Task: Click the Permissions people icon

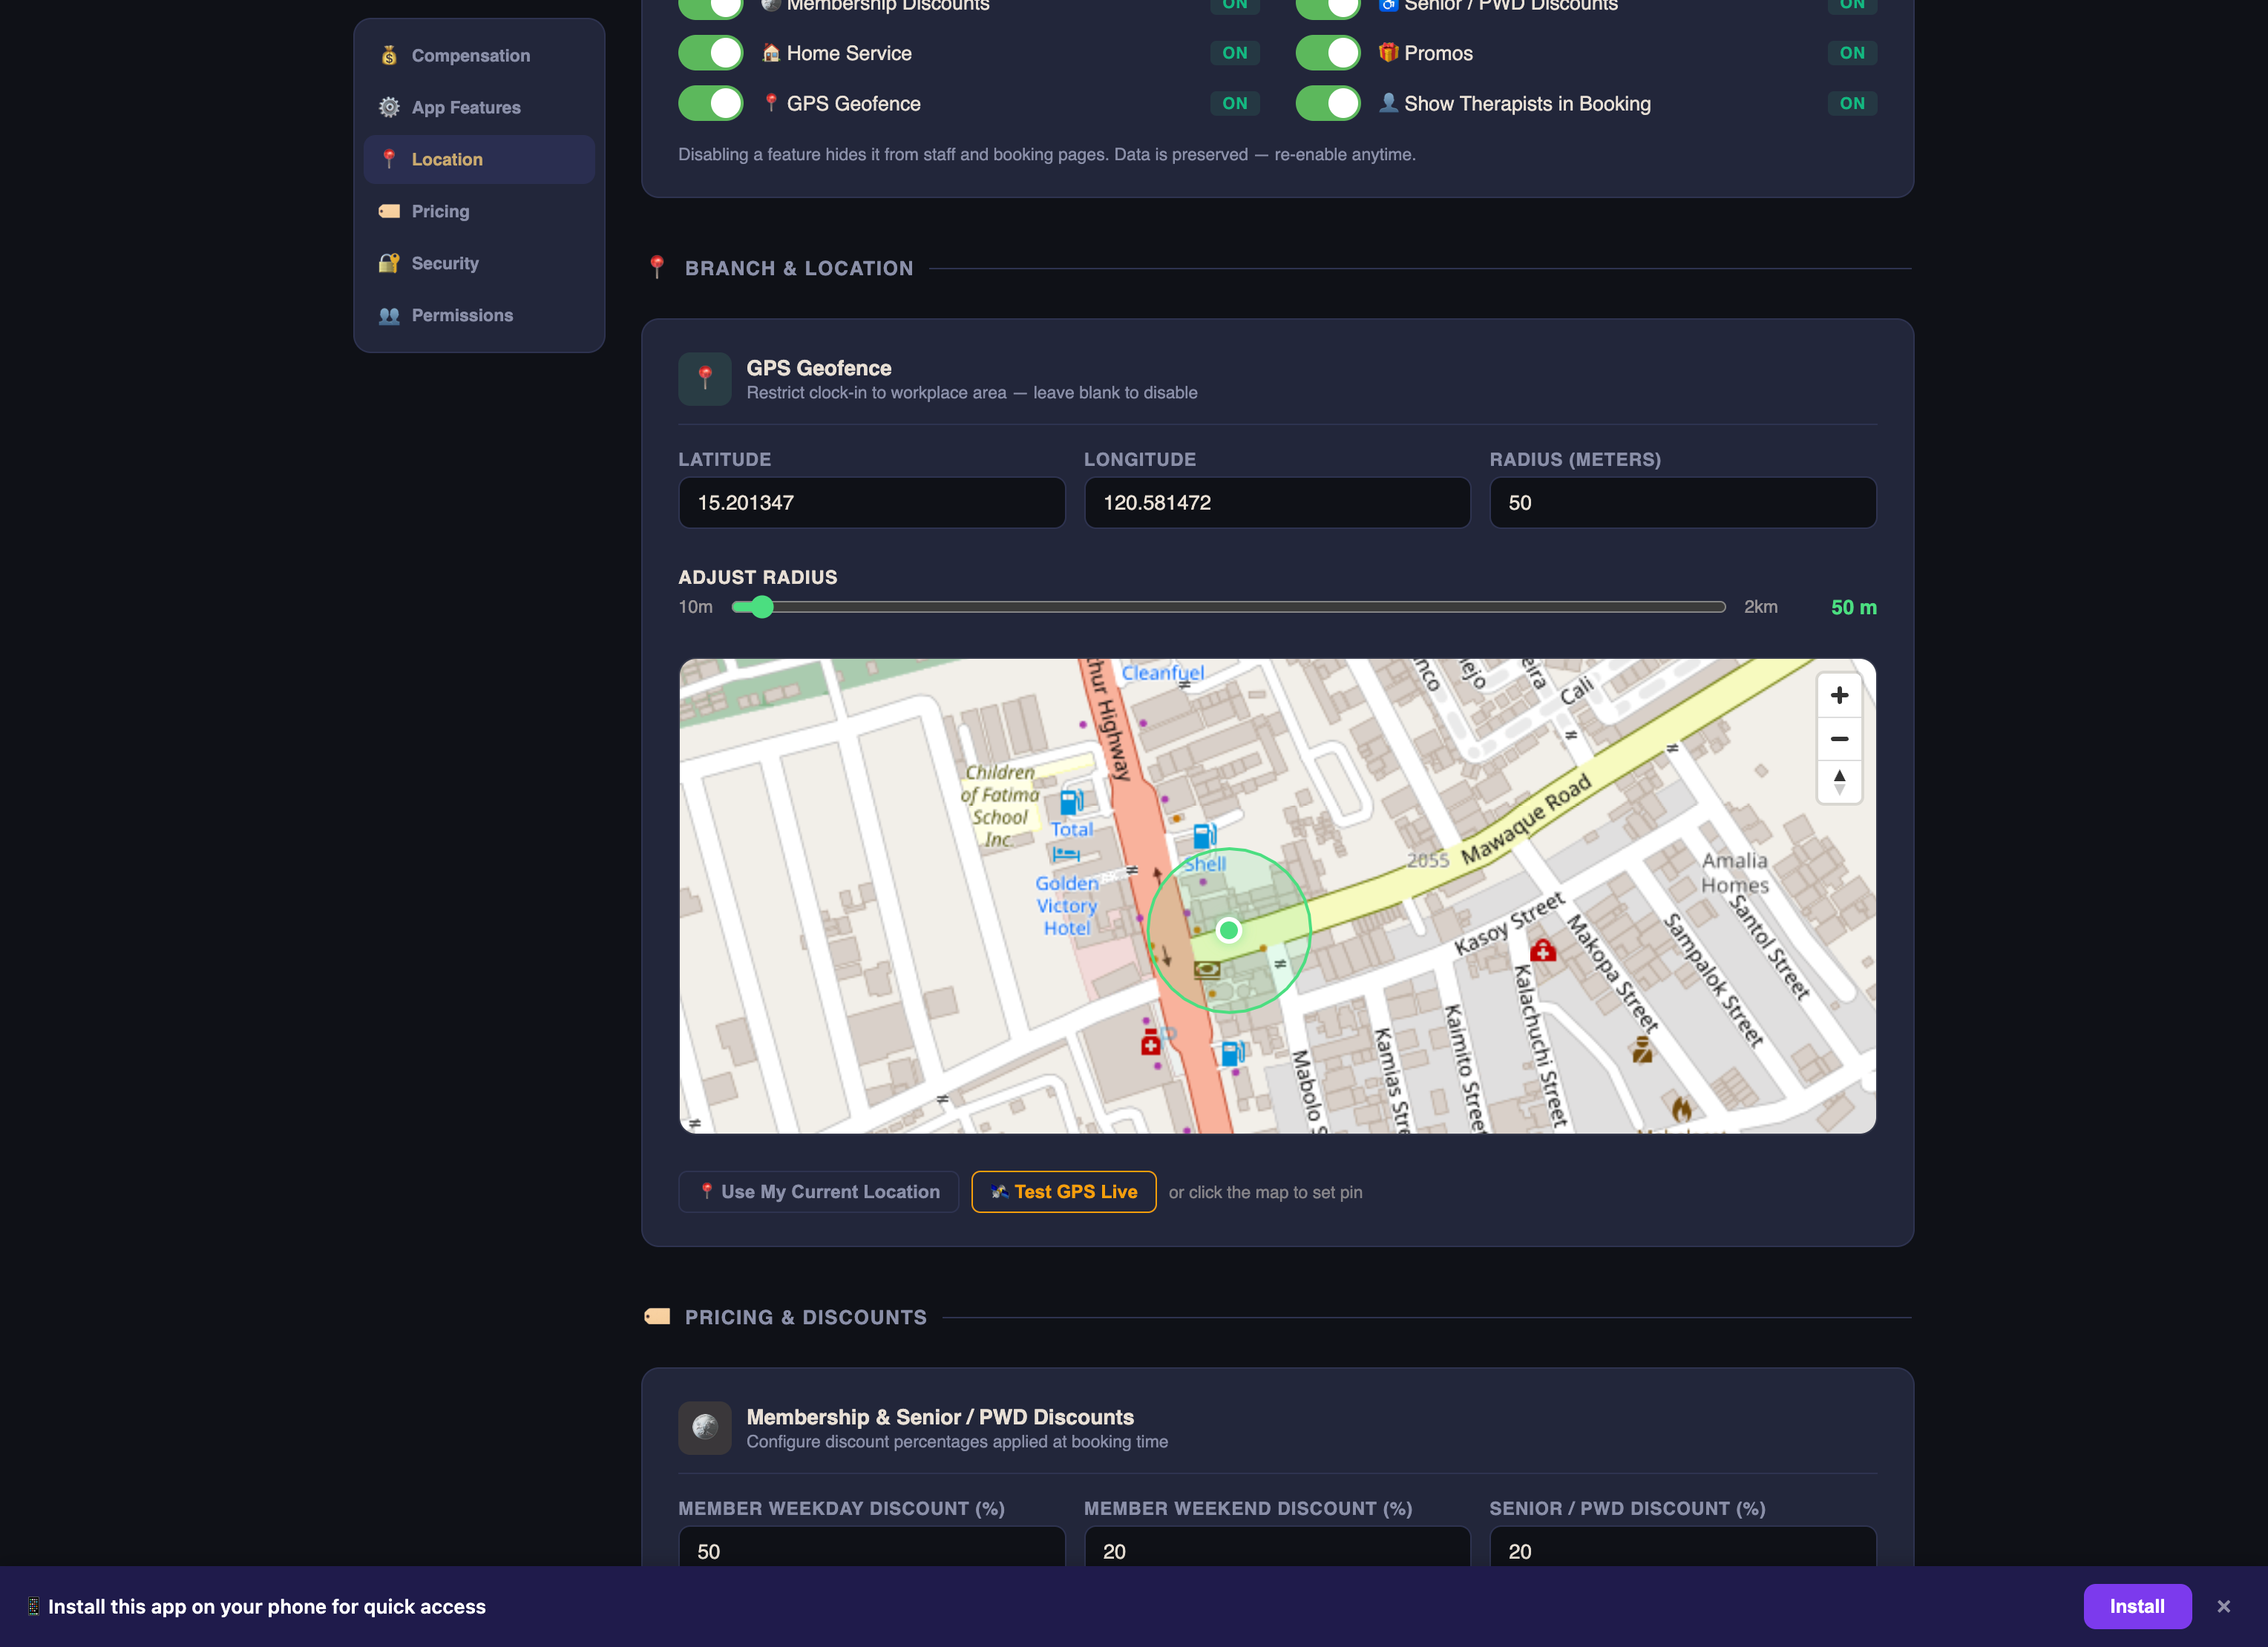Action: pyautogui.click(x=389, y=316)
